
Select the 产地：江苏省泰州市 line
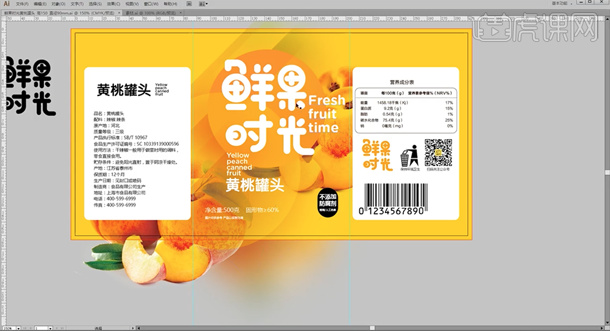pos(113,168)
